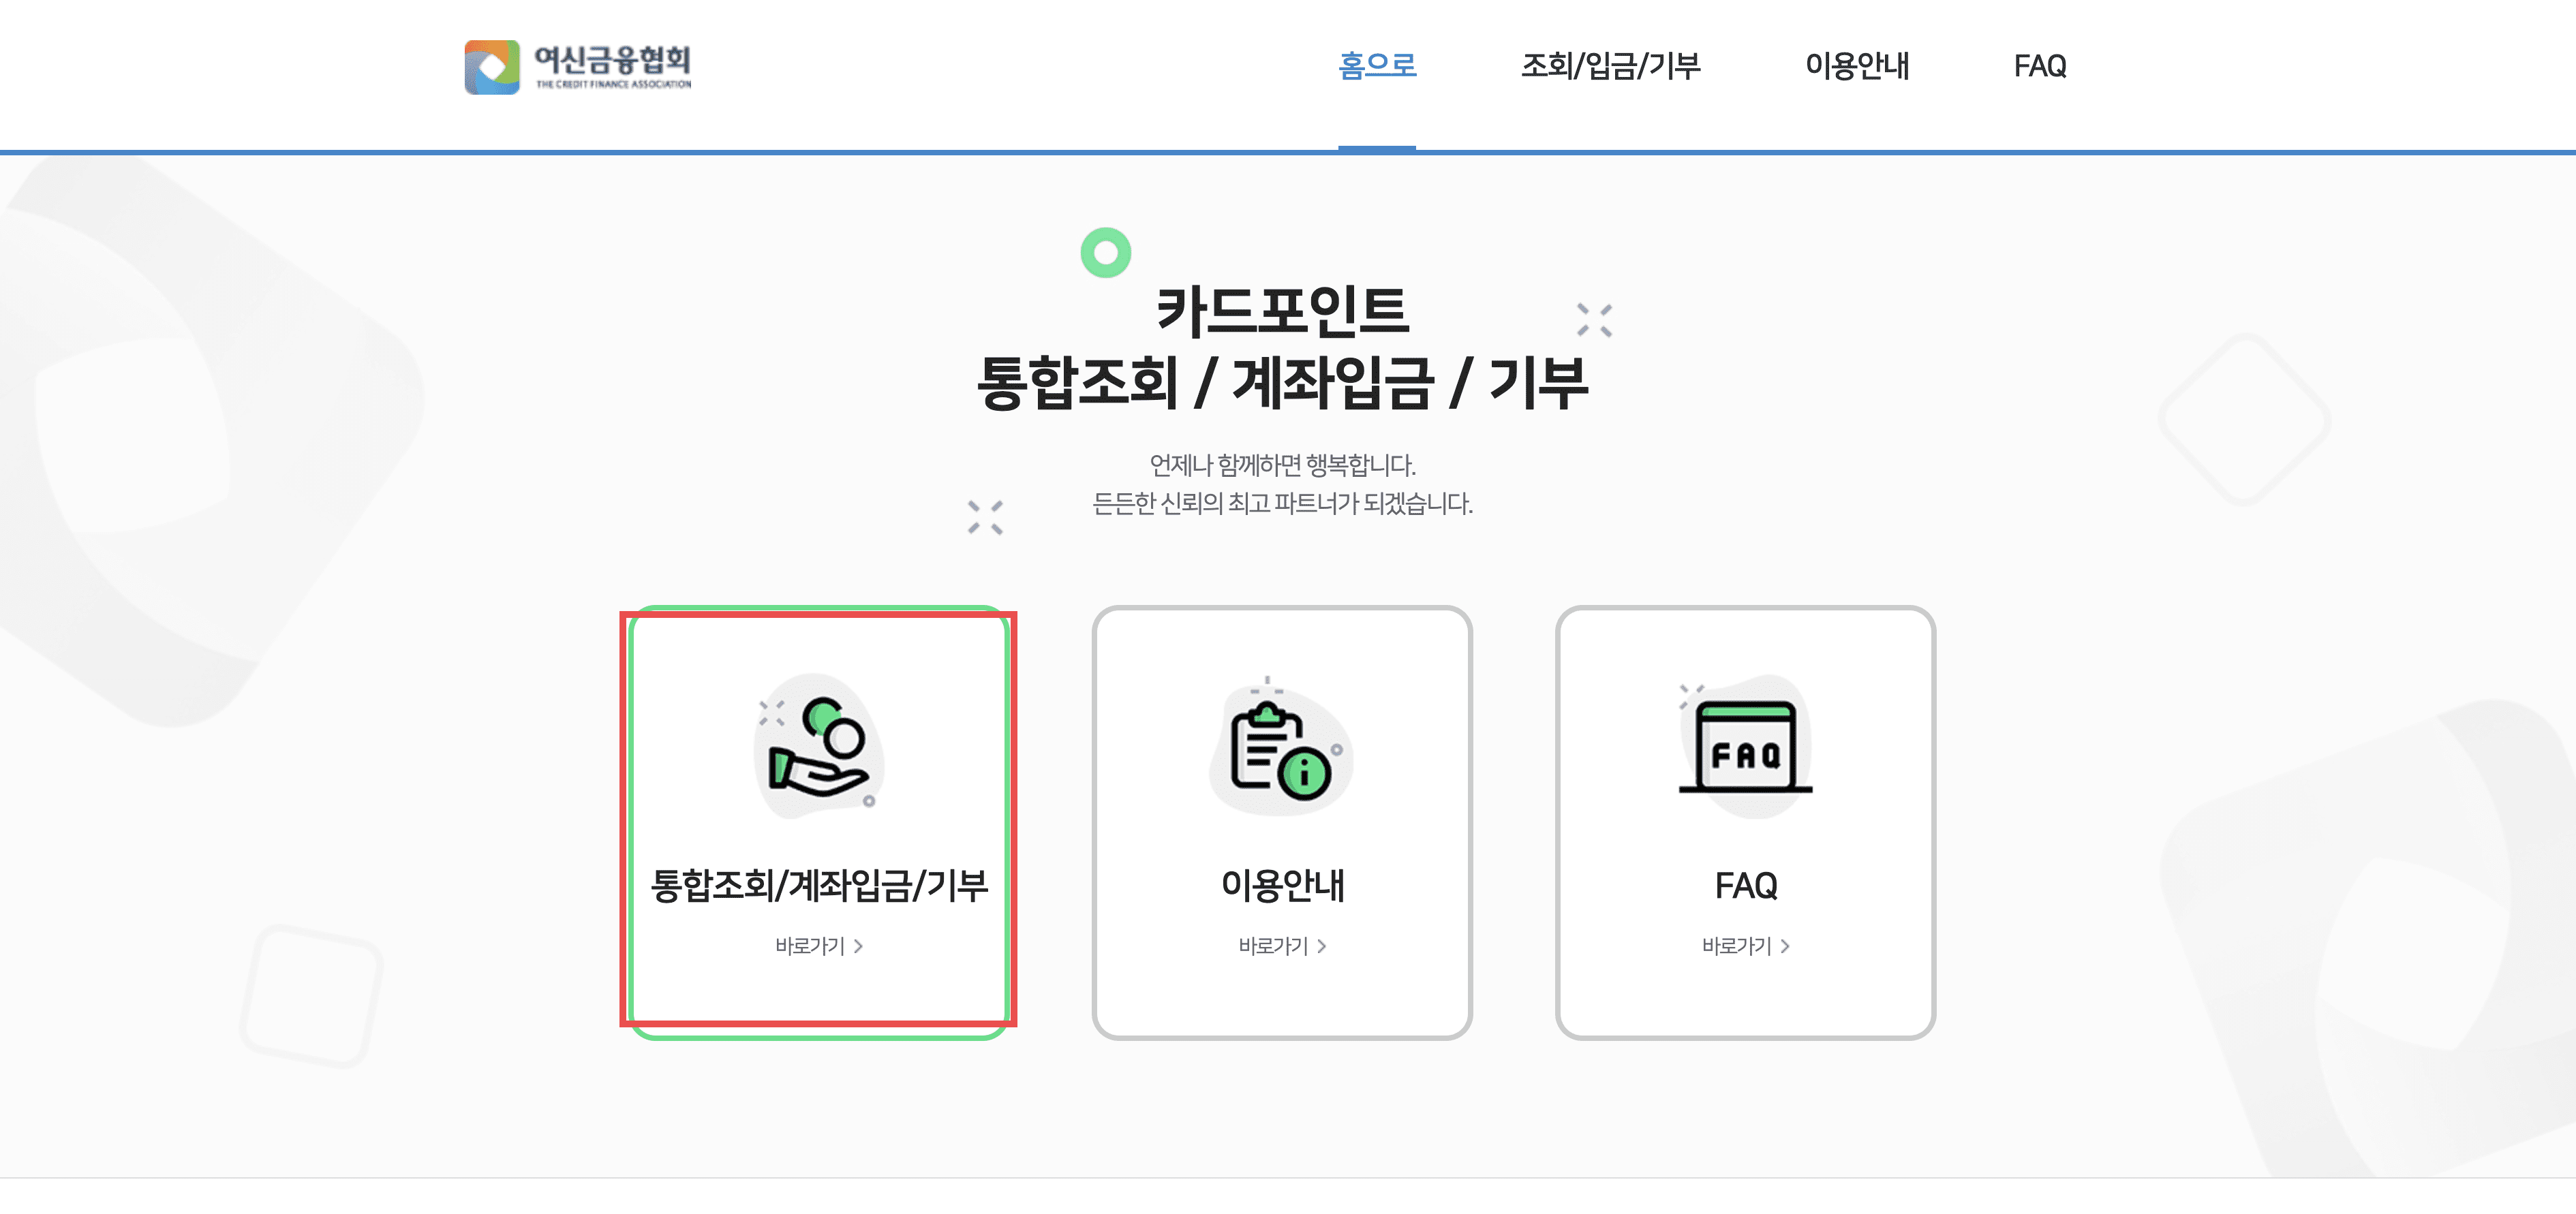
Task: Open 이용안내 from the navigation bar
Action: point(1858,66)
